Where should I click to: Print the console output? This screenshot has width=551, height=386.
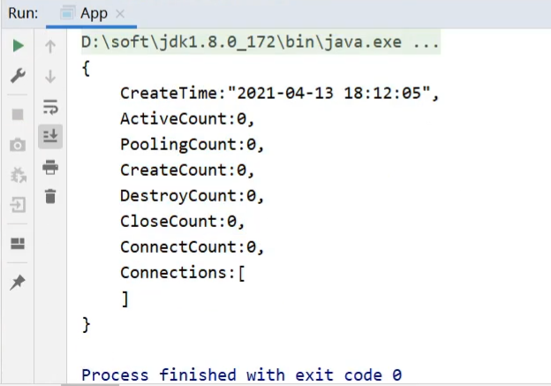tap(50, 167)
